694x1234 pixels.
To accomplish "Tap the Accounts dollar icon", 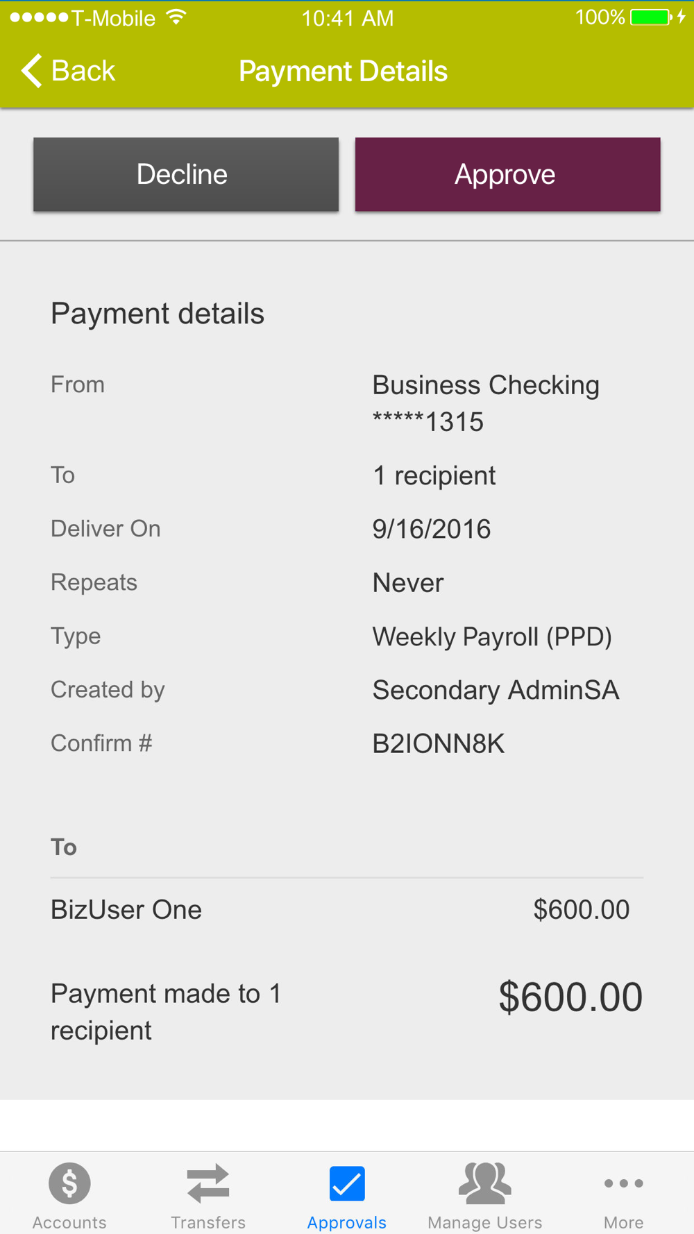I will [69, 1183].
